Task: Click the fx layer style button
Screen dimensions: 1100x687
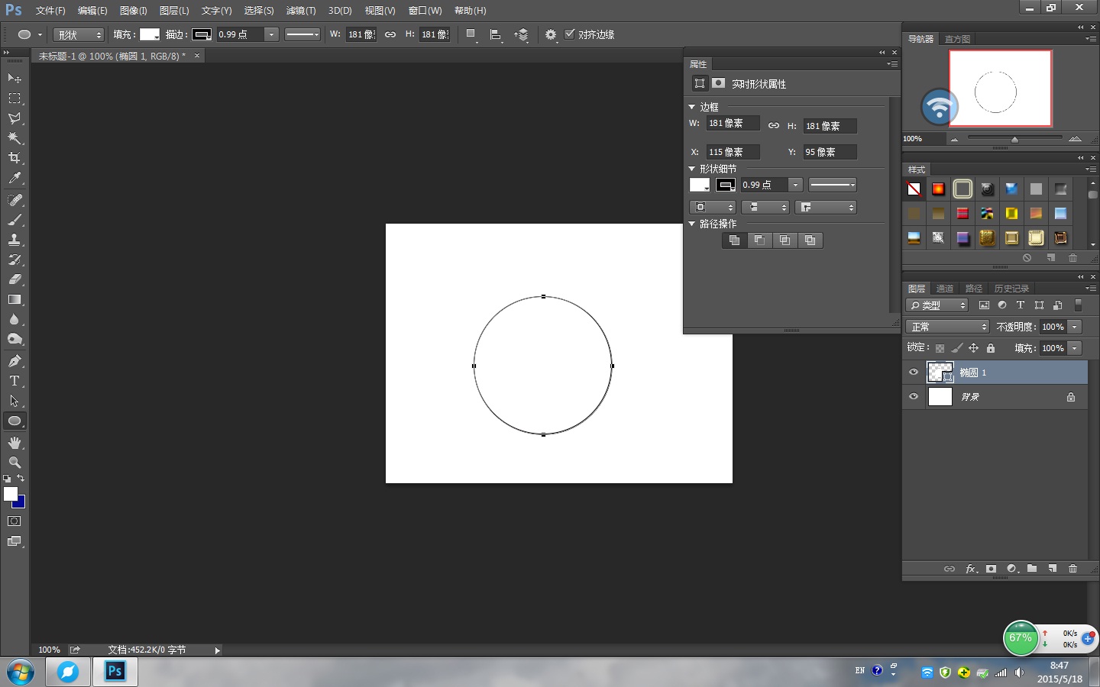Action: (x=971, y=569)
